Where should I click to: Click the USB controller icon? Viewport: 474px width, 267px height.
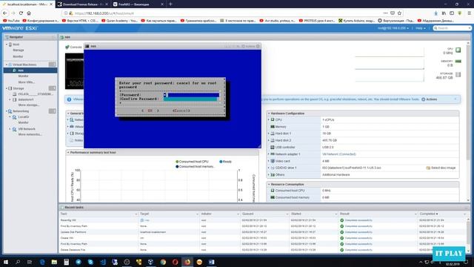coord(273,147)
